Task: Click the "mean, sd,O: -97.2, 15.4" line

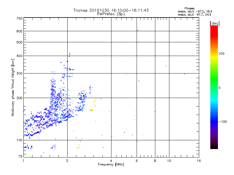Action: (195, 11)
